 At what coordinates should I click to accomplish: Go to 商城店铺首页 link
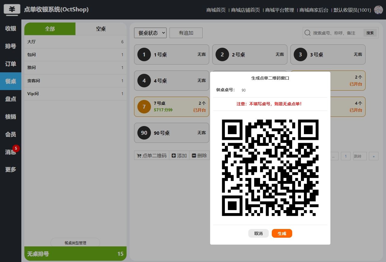tap(245, 10)
